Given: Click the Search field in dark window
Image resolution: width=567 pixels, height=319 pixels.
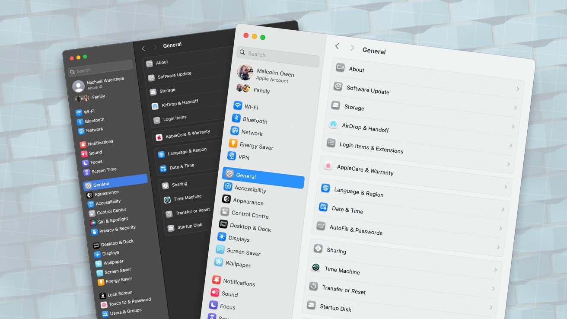Looking at the screenshot, I should (101, 68).
